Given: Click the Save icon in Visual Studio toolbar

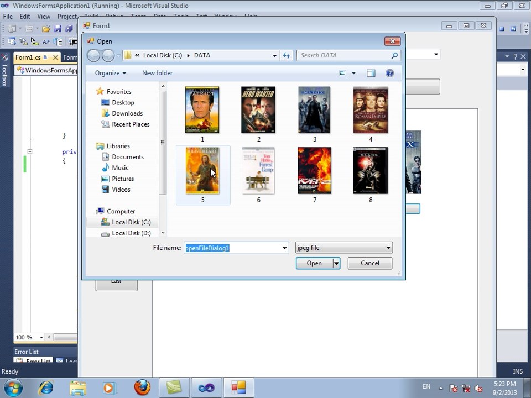Looking at the screenshot, I should 58,29.
